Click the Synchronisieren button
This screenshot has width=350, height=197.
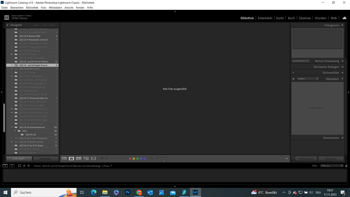[x=306, y=158]
